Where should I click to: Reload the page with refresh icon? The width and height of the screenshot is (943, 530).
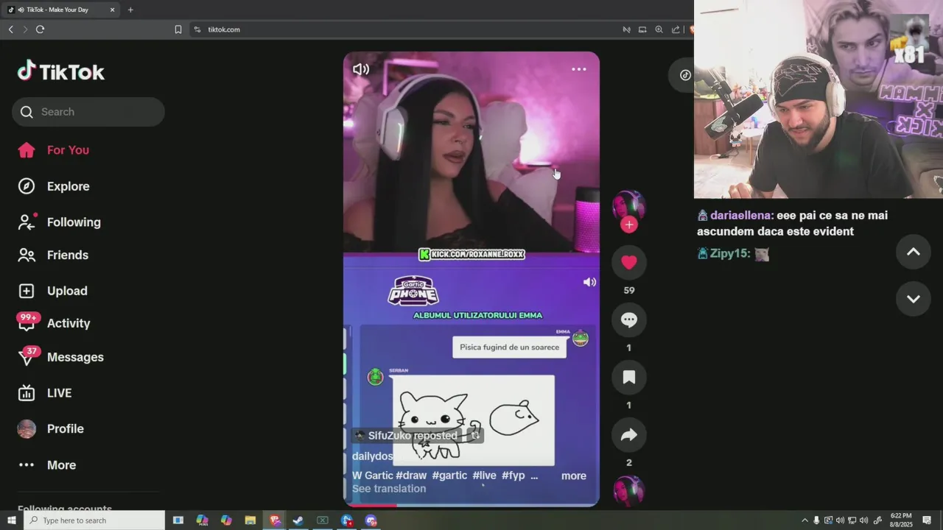point(40,29)
